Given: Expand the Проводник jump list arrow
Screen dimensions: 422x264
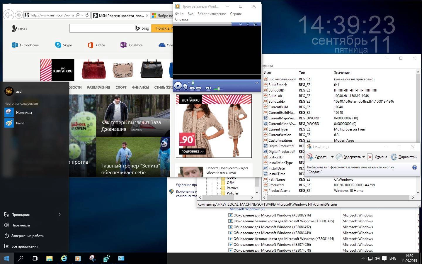Looking at the screenshot, I should pos(60,214).
